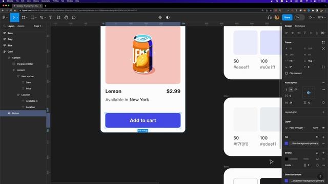
Task: Click the align right icon
Action: coord(299,33)
